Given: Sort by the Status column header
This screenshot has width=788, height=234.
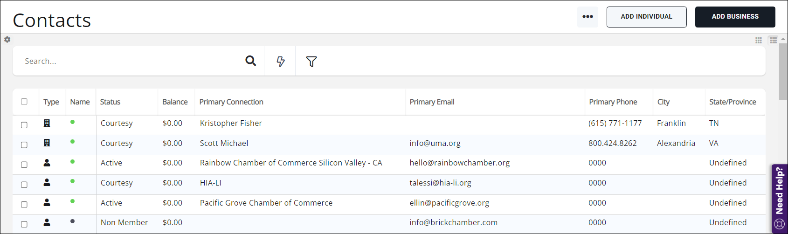Looking at the screenshot, I should click(x=110, y=102).
